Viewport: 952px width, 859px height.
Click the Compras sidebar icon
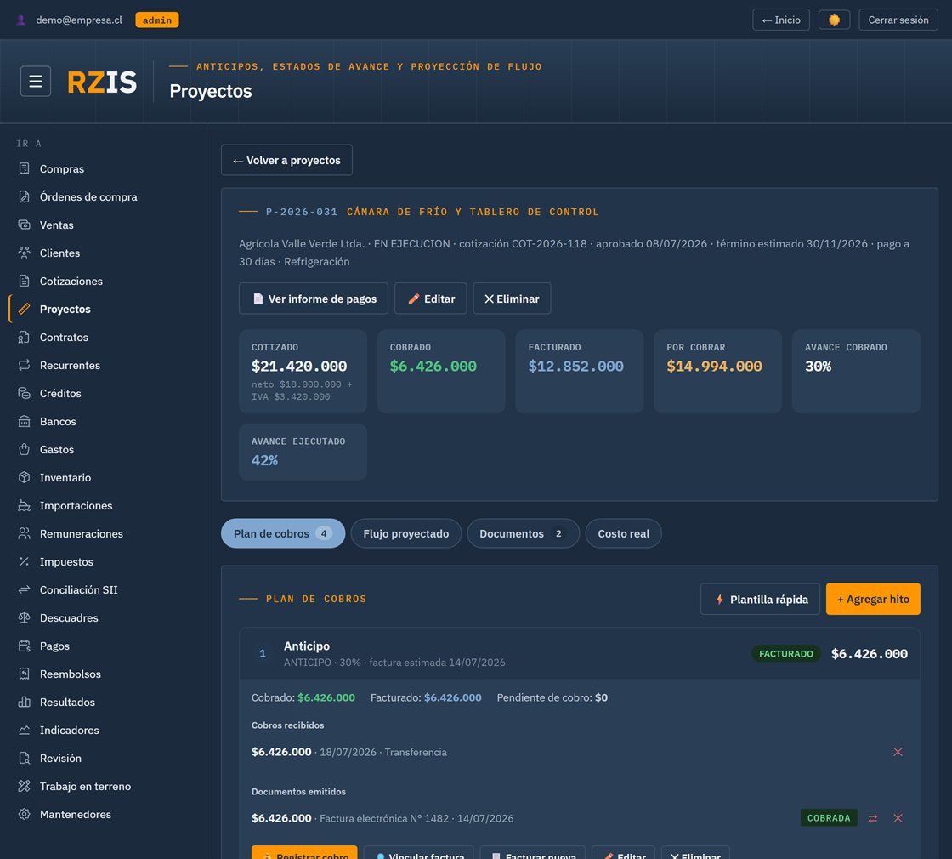(x=25, y=168)
